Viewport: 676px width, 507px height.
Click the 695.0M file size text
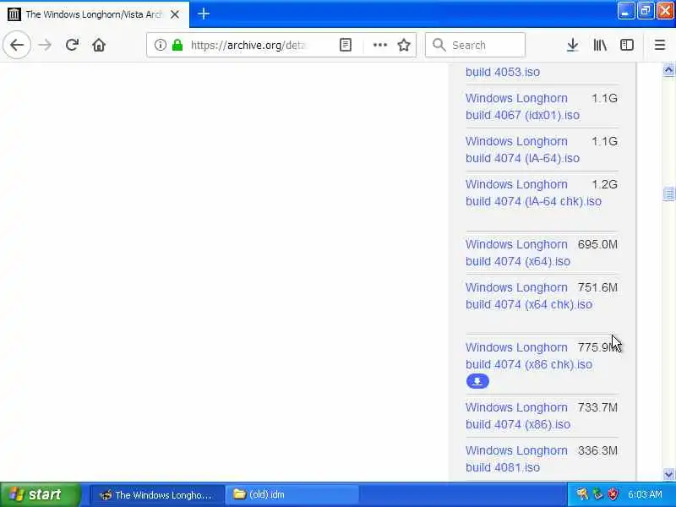coord(597,244)
